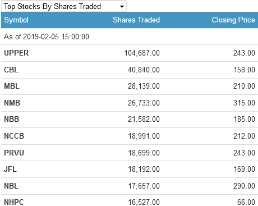Sort by the Shares Traded column header

click(x=136, y=20)
